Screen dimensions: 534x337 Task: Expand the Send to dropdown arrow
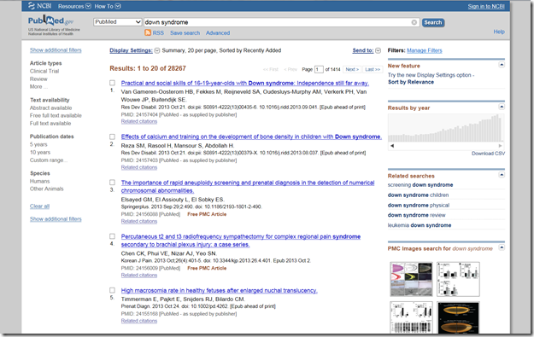[x=378, y=50]
